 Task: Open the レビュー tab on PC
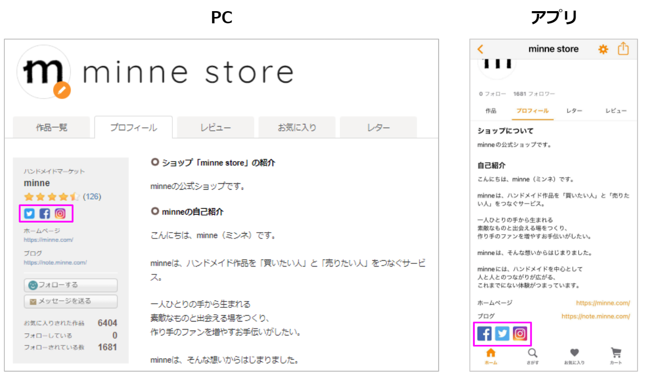tap(215, 128)
